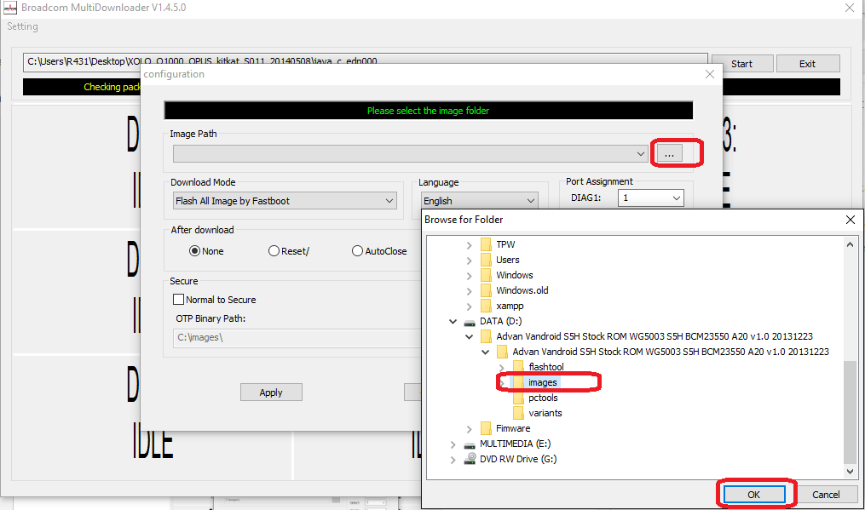Screen dimensions: 865x510
Task: Select the Windows.old folder icon
Action: coord(486,290)
